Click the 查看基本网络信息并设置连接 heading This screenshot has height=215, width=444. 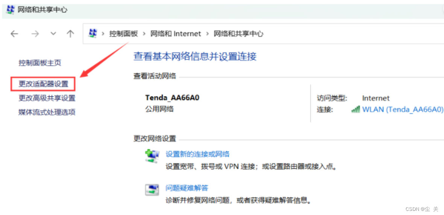(195, 57)
